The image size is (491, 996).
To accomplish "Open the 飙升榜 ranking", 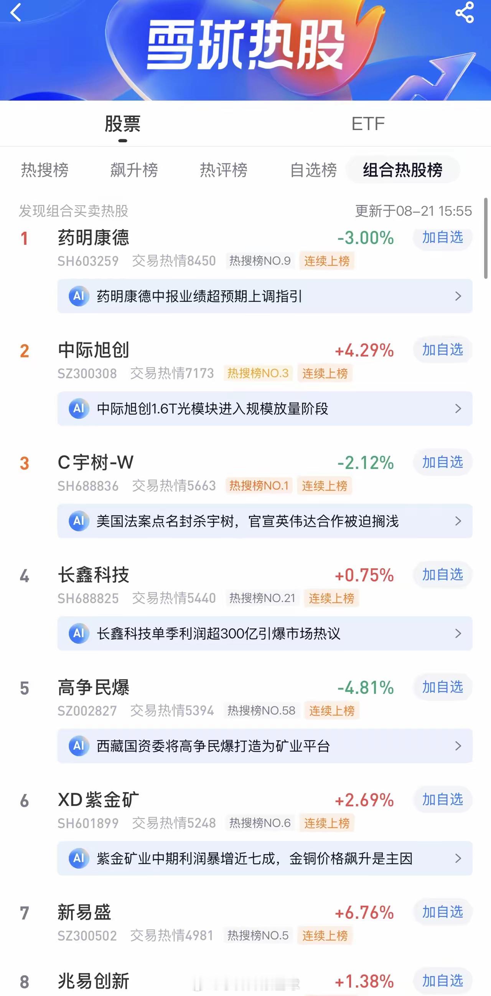I will 134,170.
